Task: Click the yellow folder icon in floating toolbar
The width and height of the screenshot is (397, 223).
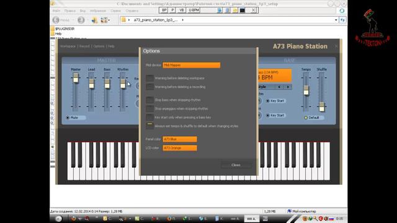Action: pos(235,10)
